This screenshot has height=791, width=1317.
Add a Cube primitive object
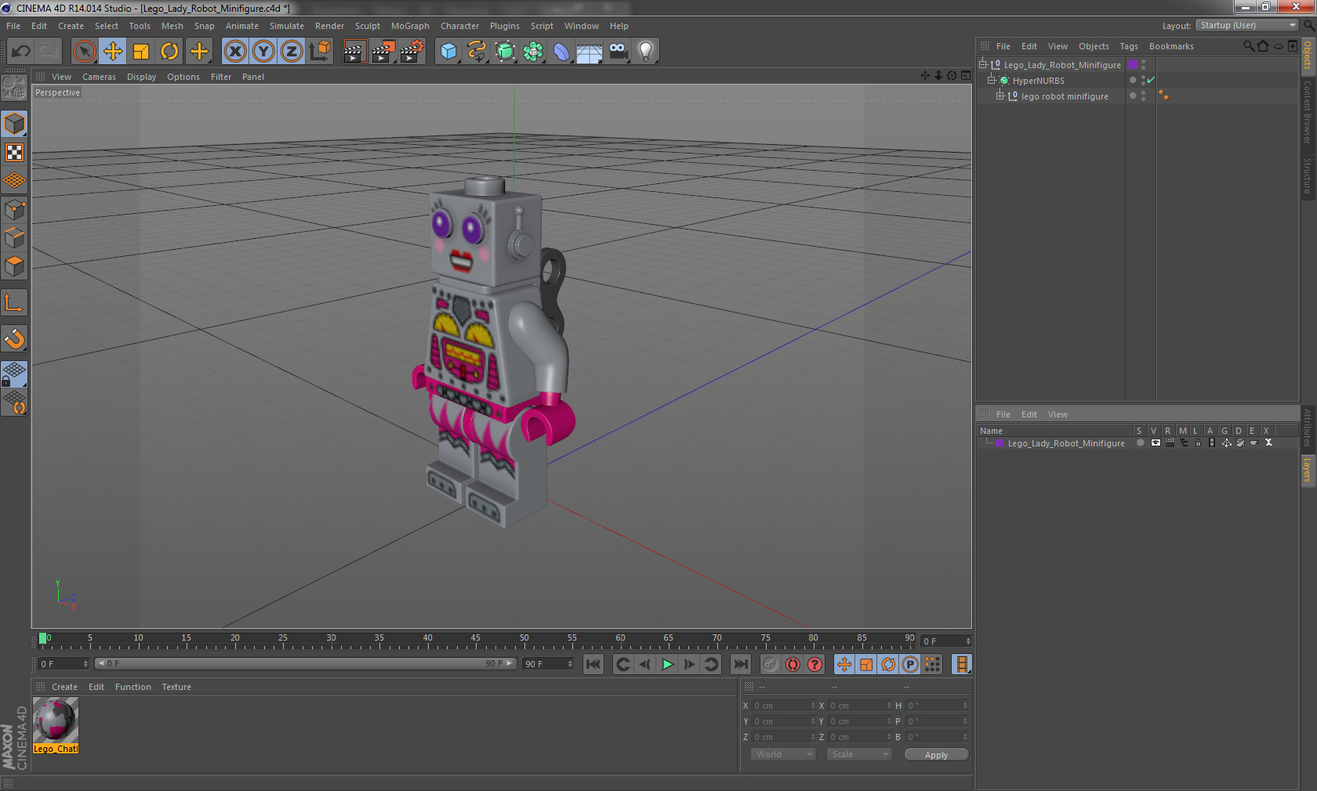[x=448, y=52]
